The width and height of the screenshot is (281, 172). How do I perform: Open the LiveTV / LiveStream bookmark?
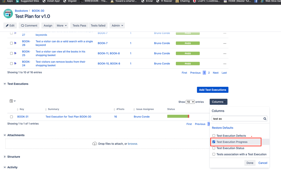coord(206,1)
